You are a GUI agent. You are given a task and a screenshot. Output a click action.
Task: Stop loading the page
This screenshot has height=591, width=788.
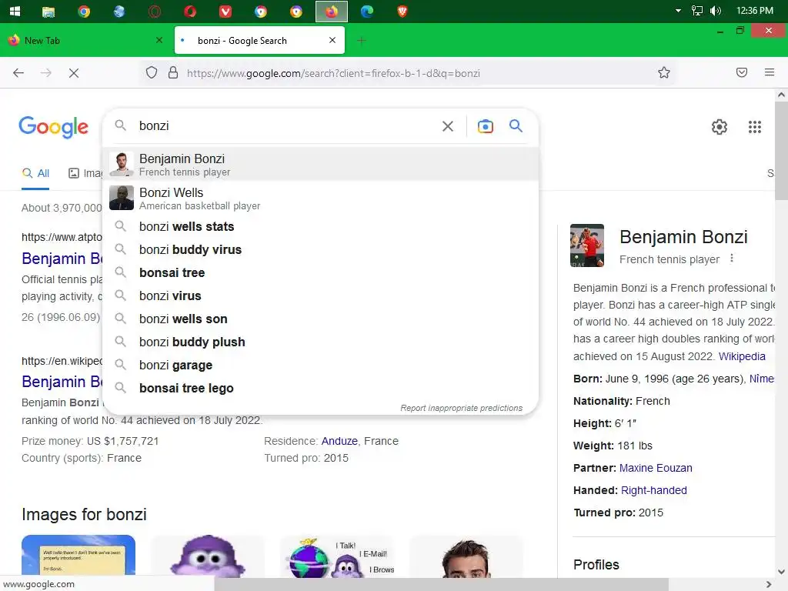point(74,73)
